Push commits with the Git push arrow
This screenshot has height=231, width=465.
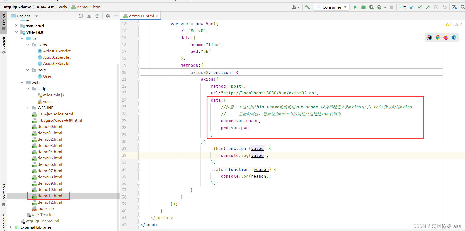point(428,7)
